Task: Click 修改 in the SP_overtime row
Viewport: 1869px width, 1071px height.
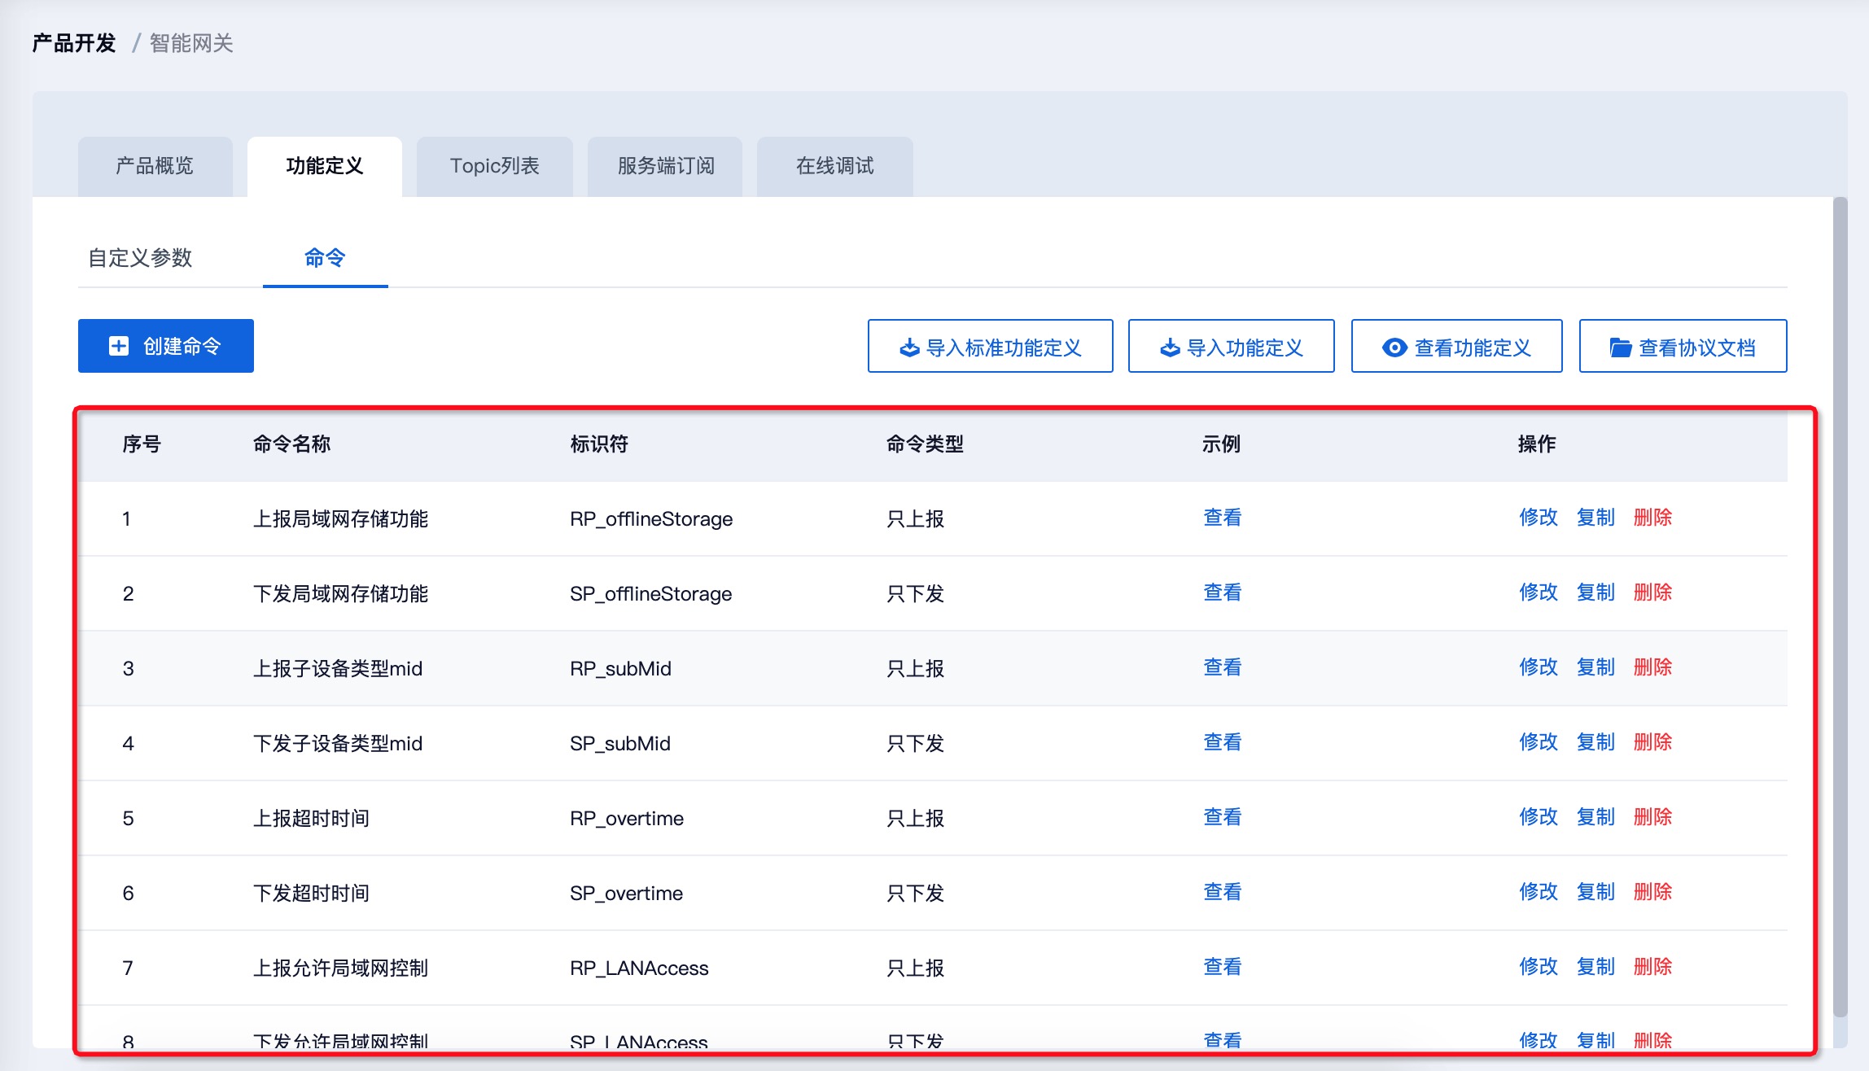Action: click(1538, 892)
